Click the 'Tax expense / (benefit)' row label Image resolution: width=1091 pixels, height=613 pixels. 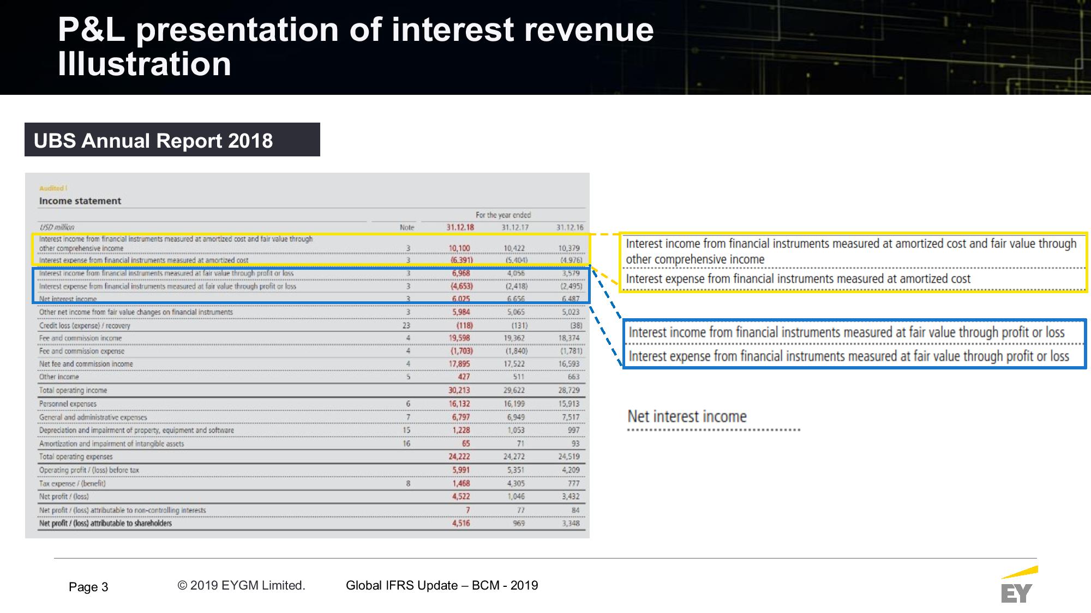pyautogui.click(x=73, y=484)
